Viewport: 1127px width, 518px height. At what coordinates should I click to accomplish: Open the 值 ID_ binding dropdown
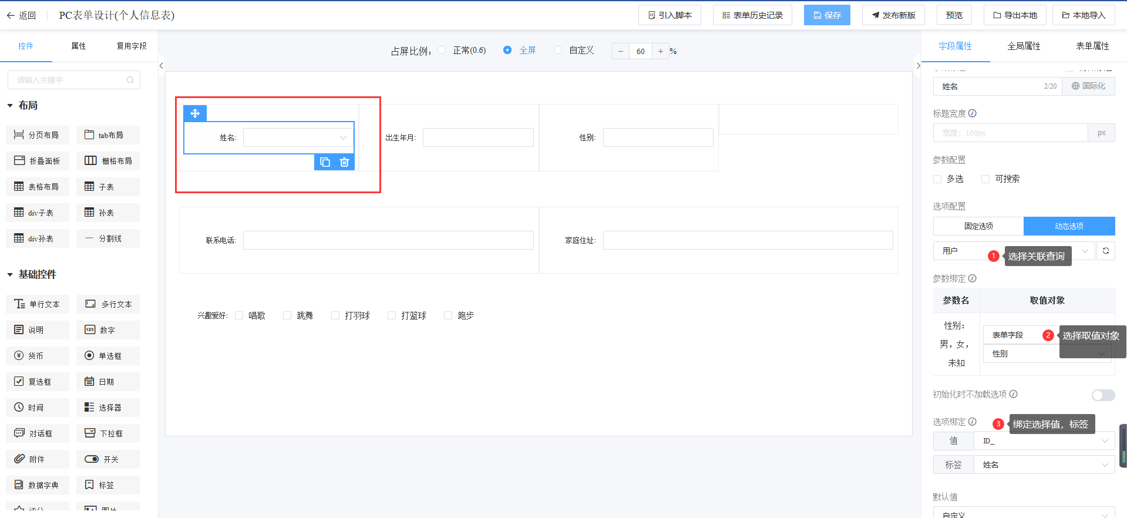[1044, 441]
